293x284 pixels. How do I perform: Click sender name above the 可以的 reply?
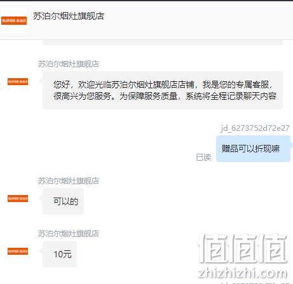[69, 180]
